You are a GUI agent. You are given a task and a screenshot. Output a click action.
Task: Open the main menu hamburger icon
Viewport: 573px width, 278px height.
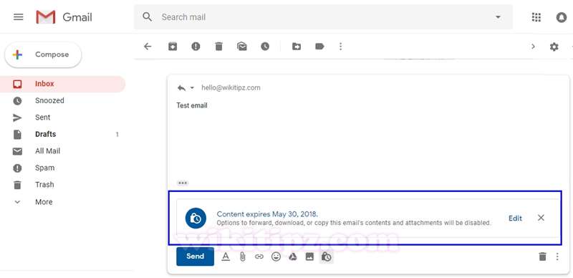point(19,17)
